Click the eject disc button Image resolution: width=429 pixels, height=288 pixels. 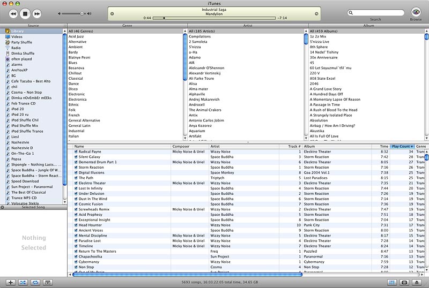tap(417, 283)
